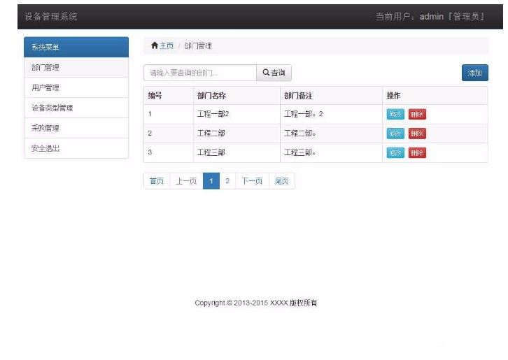Image resolution: width=508 pixels, height=360 pixels.
Task: Delete row 工程一部2 with 删除 button
Action: pos(417,114)
